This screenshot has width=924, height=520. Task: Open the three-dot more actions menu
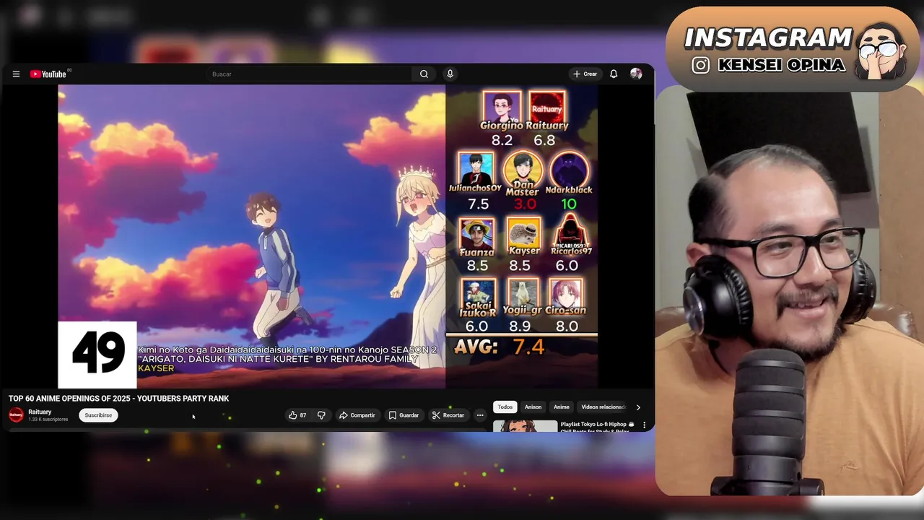[480, 415]
